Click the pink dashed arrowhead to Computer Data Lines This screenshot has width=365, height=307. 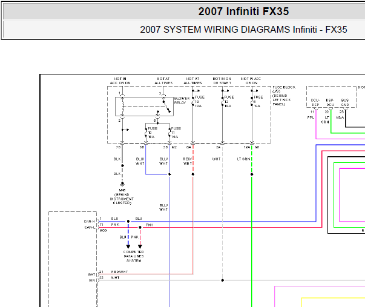pyautogui.click(x=140, y=246)
